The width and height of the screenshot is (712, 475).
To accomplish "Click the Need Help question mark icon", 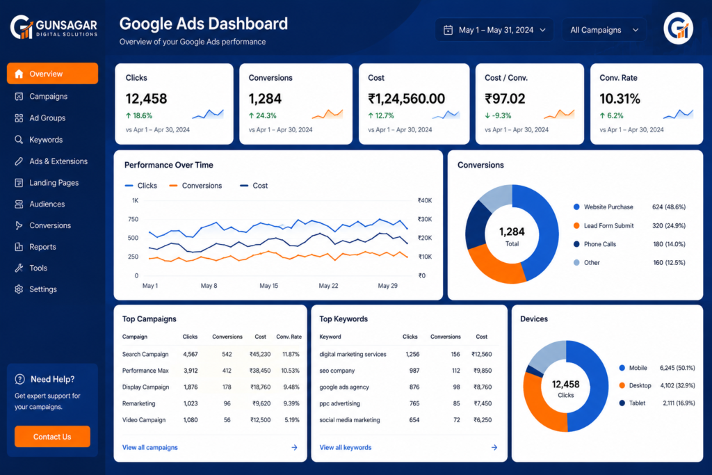I will click(x=19, y=379).
